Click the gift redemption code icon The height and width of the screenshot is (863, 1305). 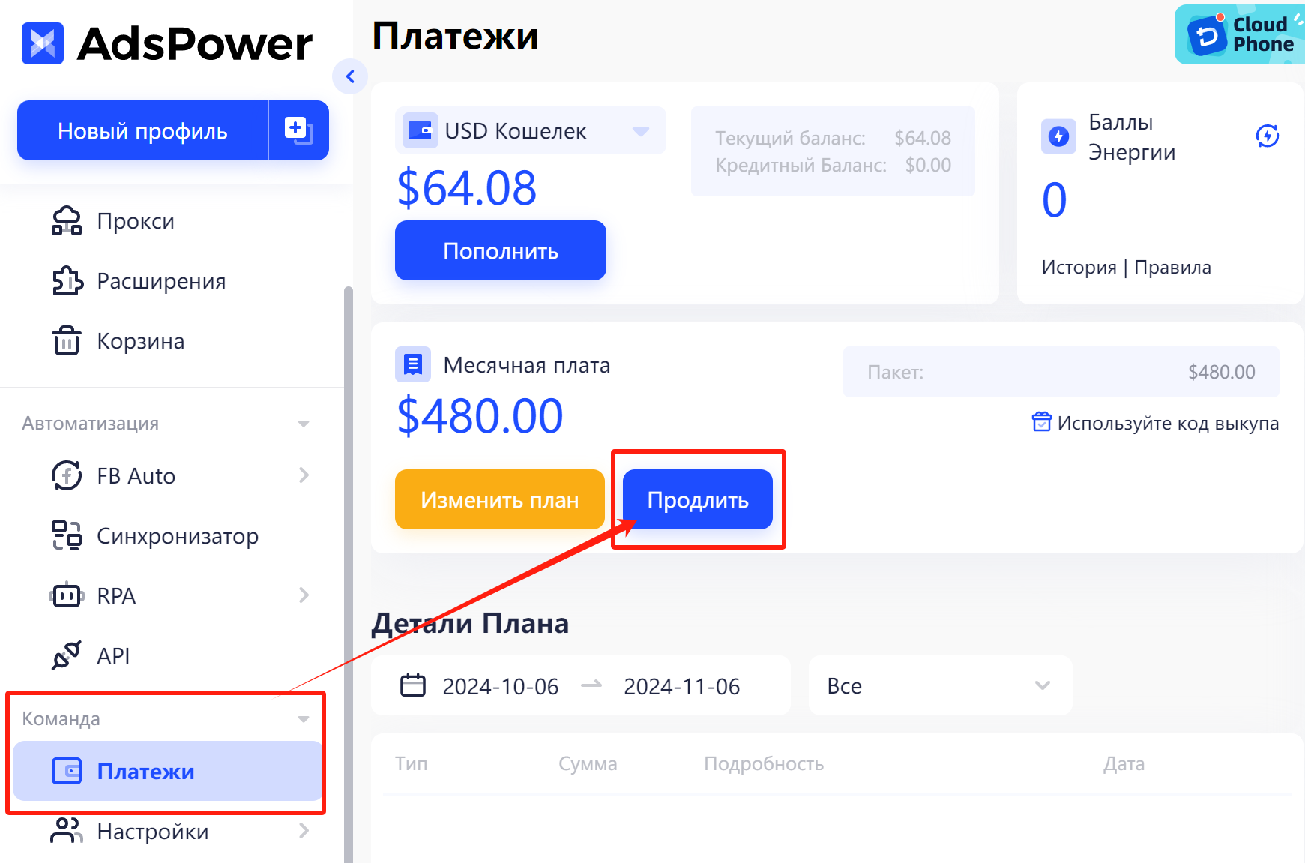(x=1041, y=422)
